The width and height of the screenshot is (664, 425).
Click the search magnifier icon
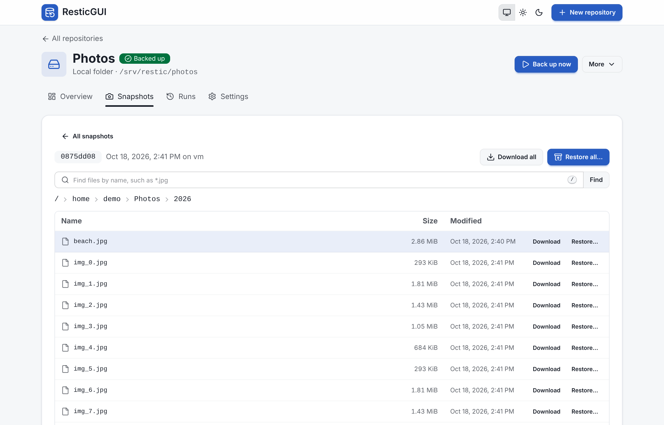pyautogui.click(x=65, y=180)
